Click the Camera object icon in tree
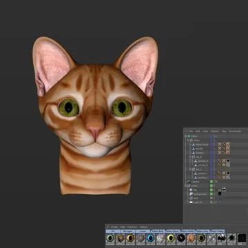The height and width of the screenshot is (248, 248). click(x=189, y=182)
